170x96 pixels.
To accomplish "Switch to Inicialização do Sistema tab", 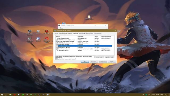I will (66, 34).
